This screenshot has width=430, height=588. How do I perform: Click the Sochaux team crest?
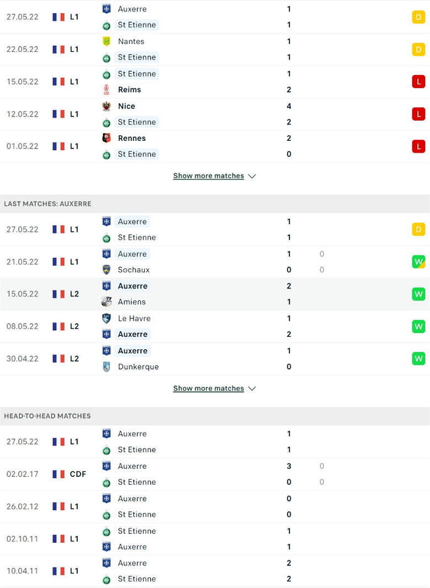click(106, 269)
